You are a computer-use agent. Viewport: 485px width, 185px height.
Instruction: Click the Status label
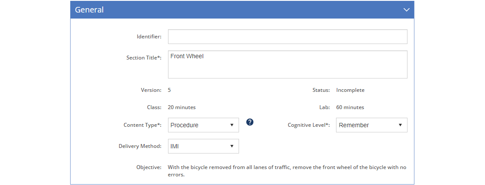point(321,90)
